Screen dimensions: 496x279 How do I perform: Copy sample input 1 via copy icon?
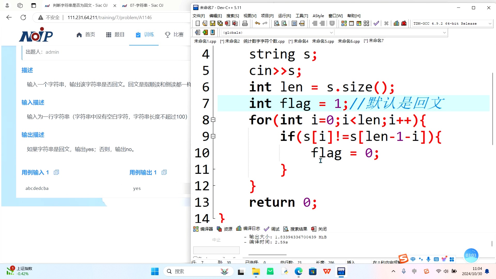[56, 172]
